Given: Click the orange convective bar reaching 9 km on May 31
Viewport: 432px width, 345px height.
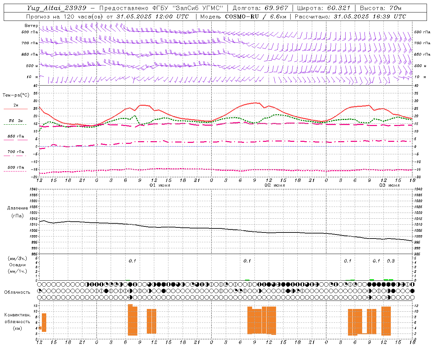Looking at the screenshot, I should point(44,323).
